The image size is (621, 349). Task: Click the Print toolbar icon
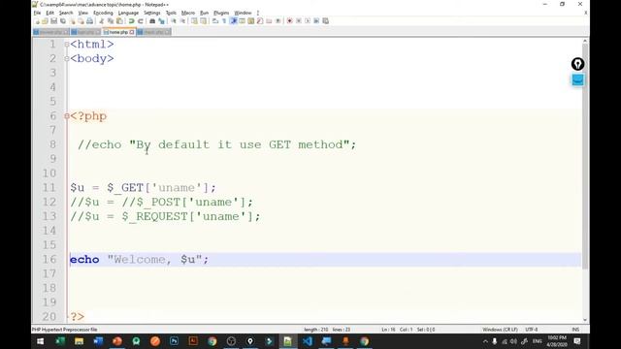(x=89, y=21)
